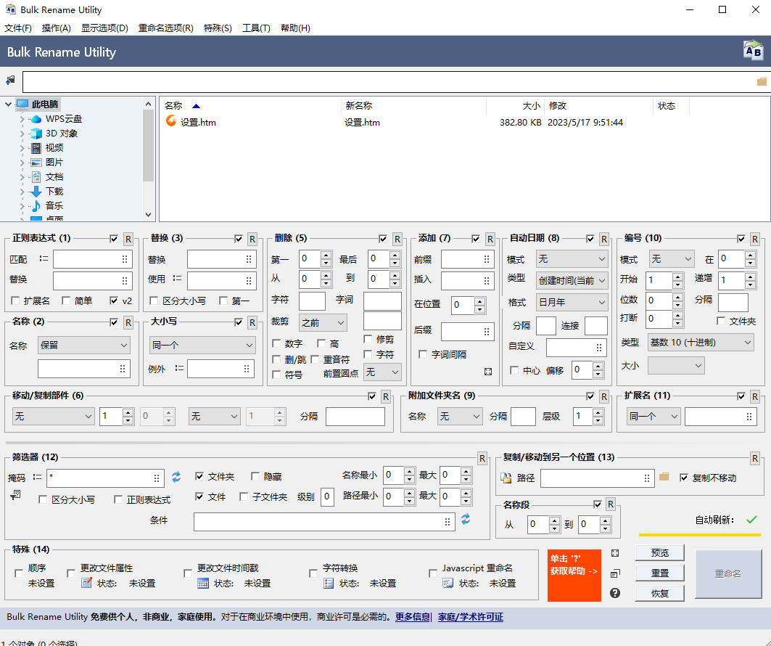Click the browse folder icon next to the copy path

coord(664,477)
